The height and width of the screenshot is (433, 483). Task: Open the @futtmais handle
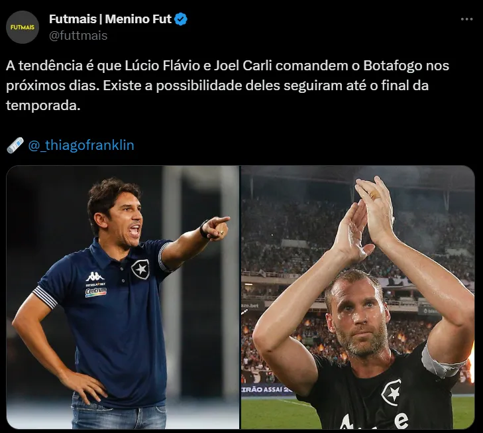78,36
